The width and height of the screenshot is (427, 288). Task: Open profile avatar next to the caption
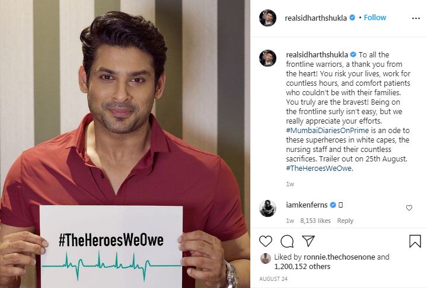point(267,58)
